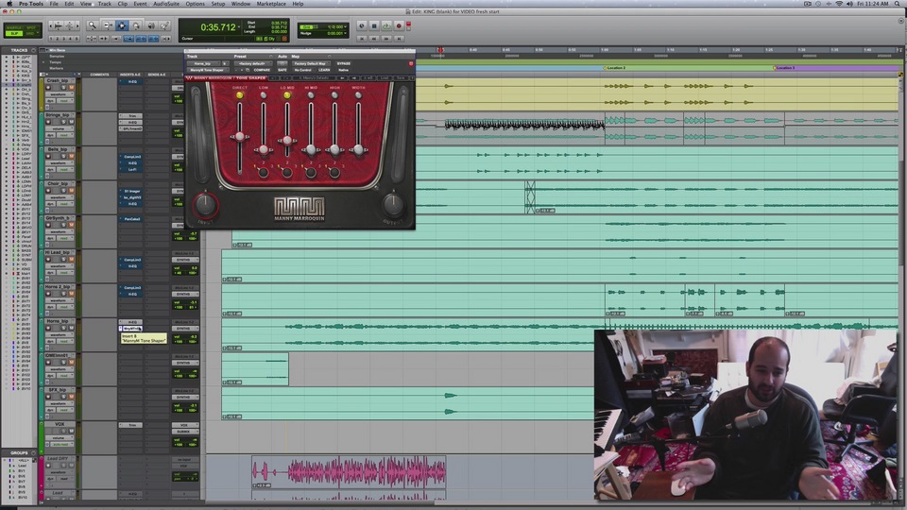Click the Waves Save button
This screenshot has width=907, height=510.
point(401,77)
